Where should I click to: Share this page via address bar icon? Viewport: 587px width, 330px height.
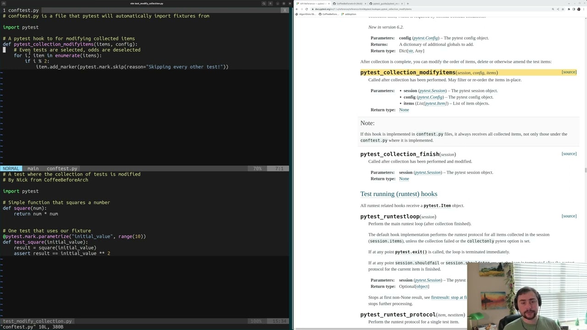pyautogui.click(x=558, y=9)
